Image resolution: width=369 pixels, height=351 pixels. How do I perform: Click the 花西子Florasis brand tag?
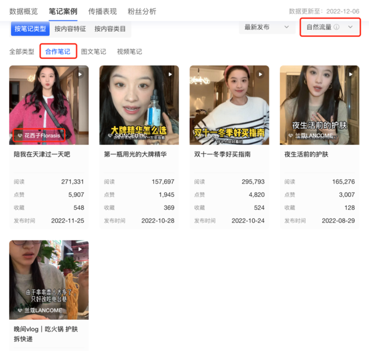(x=39, y=135)
